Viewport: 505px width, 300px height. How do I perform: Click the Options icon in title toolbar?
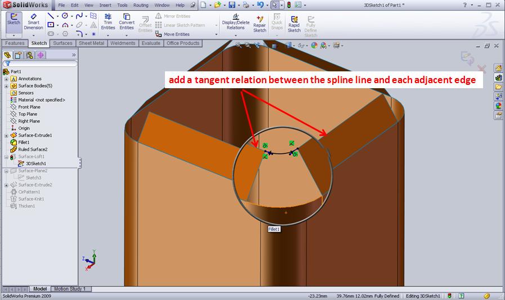point(298,5)
